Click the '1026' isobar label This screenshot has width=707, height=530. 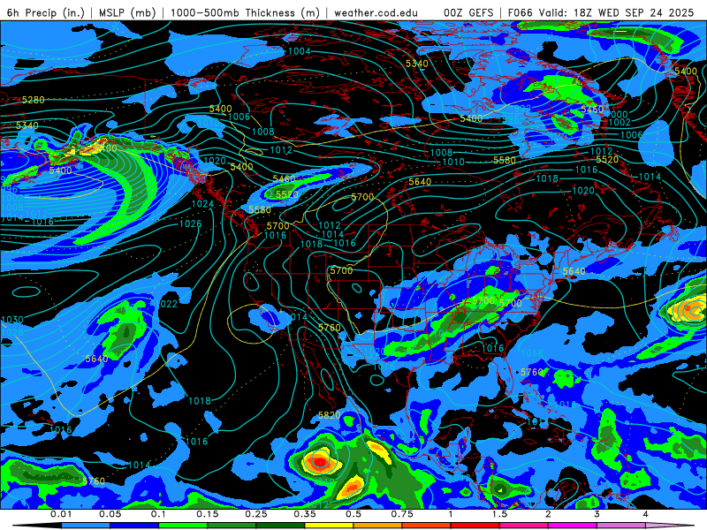click(x=190, y=223)
